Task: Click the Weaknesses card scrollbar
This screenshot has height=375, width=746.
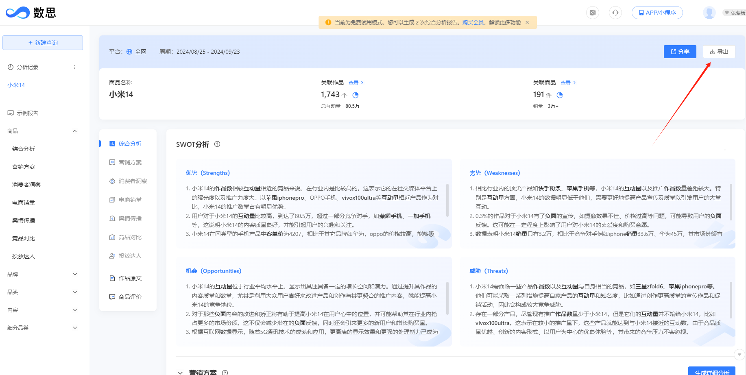Action: click(x=731, y=202)
